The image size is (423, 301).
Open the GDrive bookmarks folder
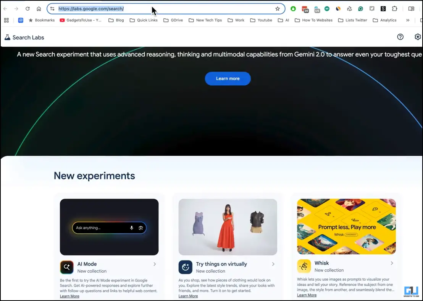tap(173, 20)
